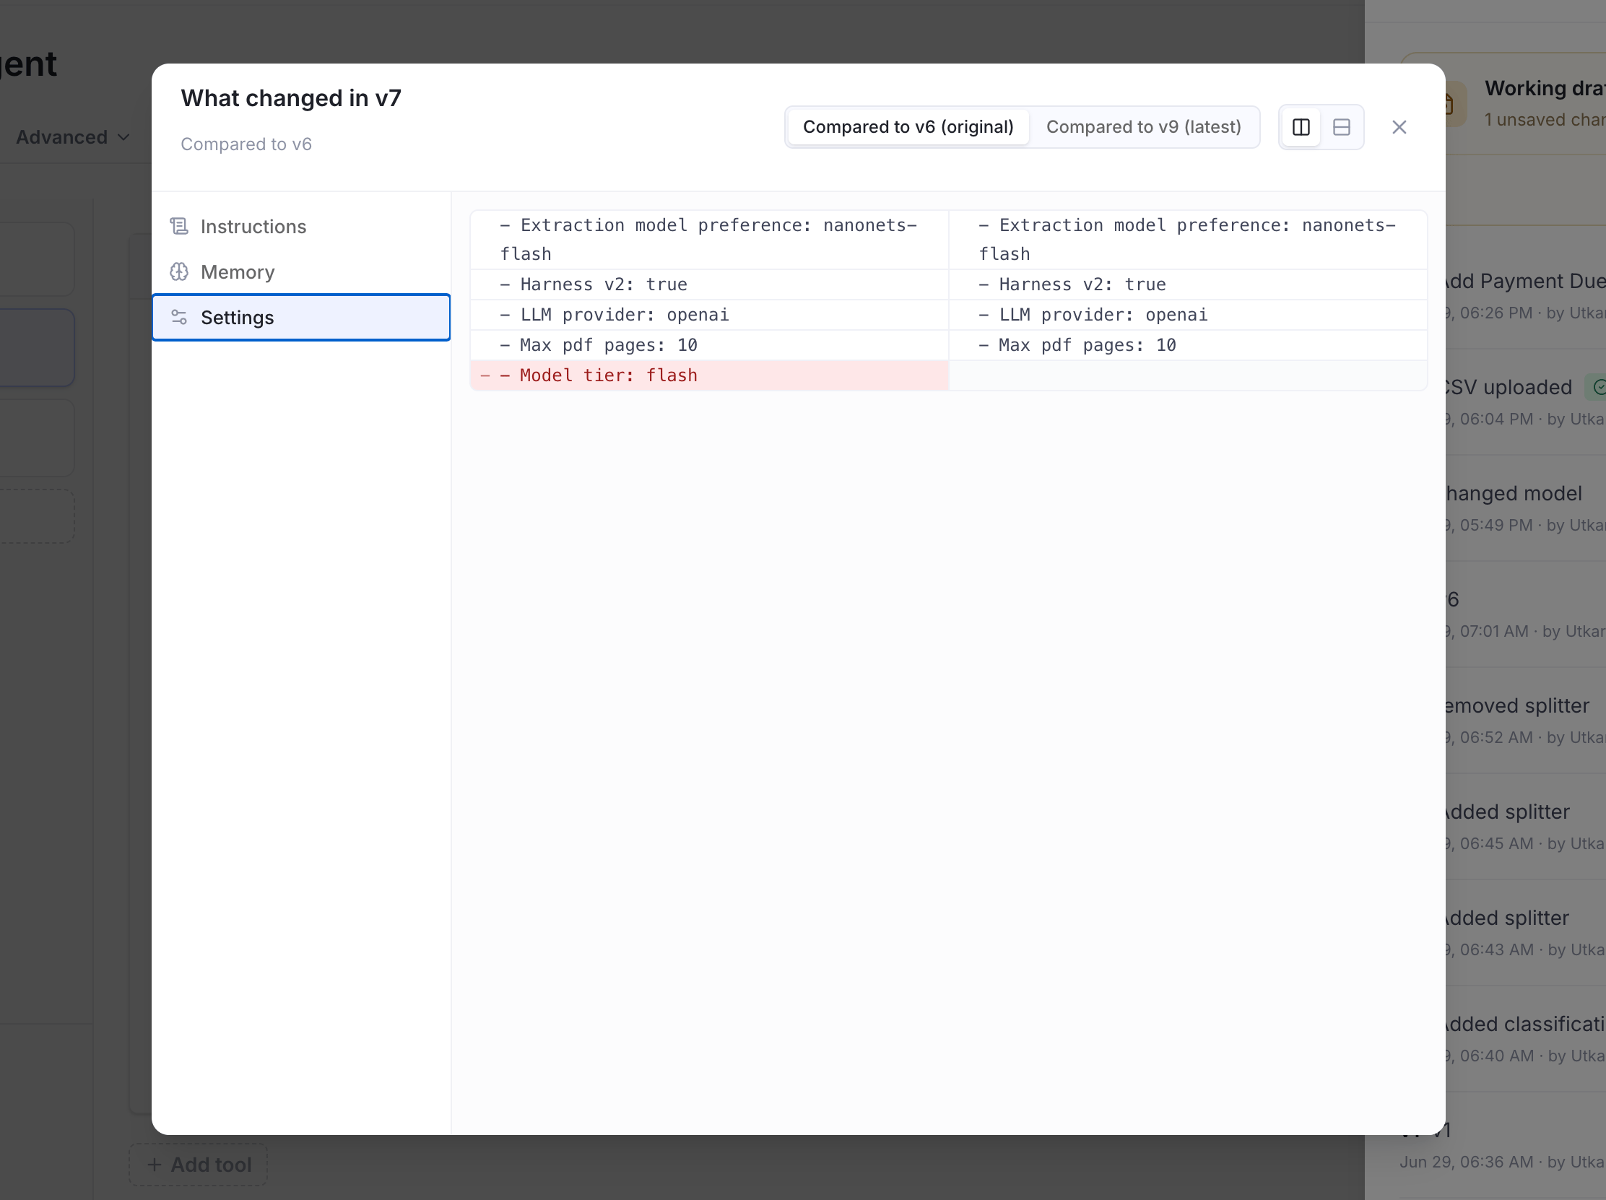Click the Compared to v6 subtitle text

[x=246, y=144]
